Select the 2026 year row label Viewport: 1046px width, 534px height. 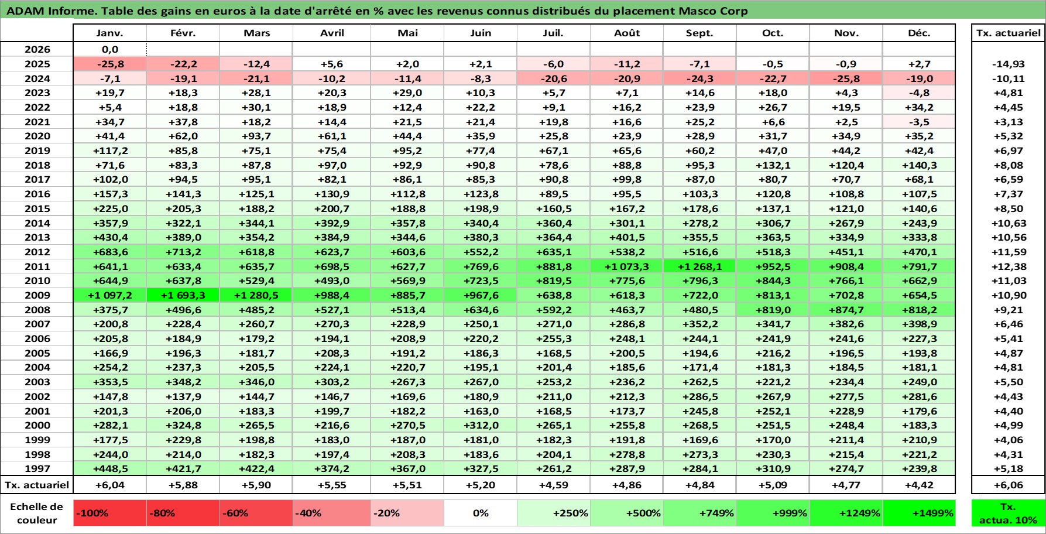click(37, 49)
